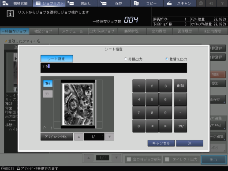Image resolution: width=228 pixels, height=171 pixels.
Task: Confirm the dialog with OK
Action: pos(190,143)
